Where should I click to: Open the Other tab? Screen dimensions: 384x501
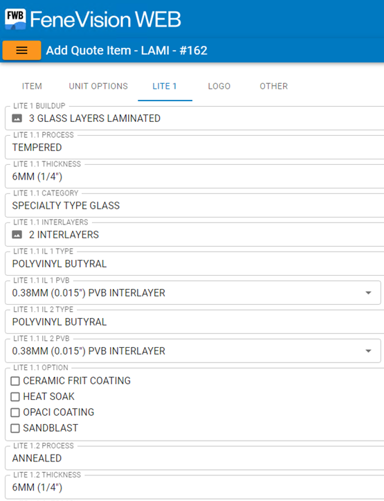click(x=274, y=86)
